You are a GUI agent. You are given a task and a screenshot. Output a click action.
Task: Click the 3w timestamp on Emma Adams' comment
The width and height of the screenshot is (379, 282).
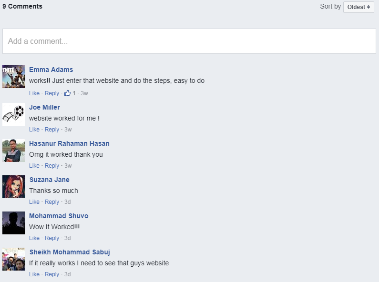point(84,93)
